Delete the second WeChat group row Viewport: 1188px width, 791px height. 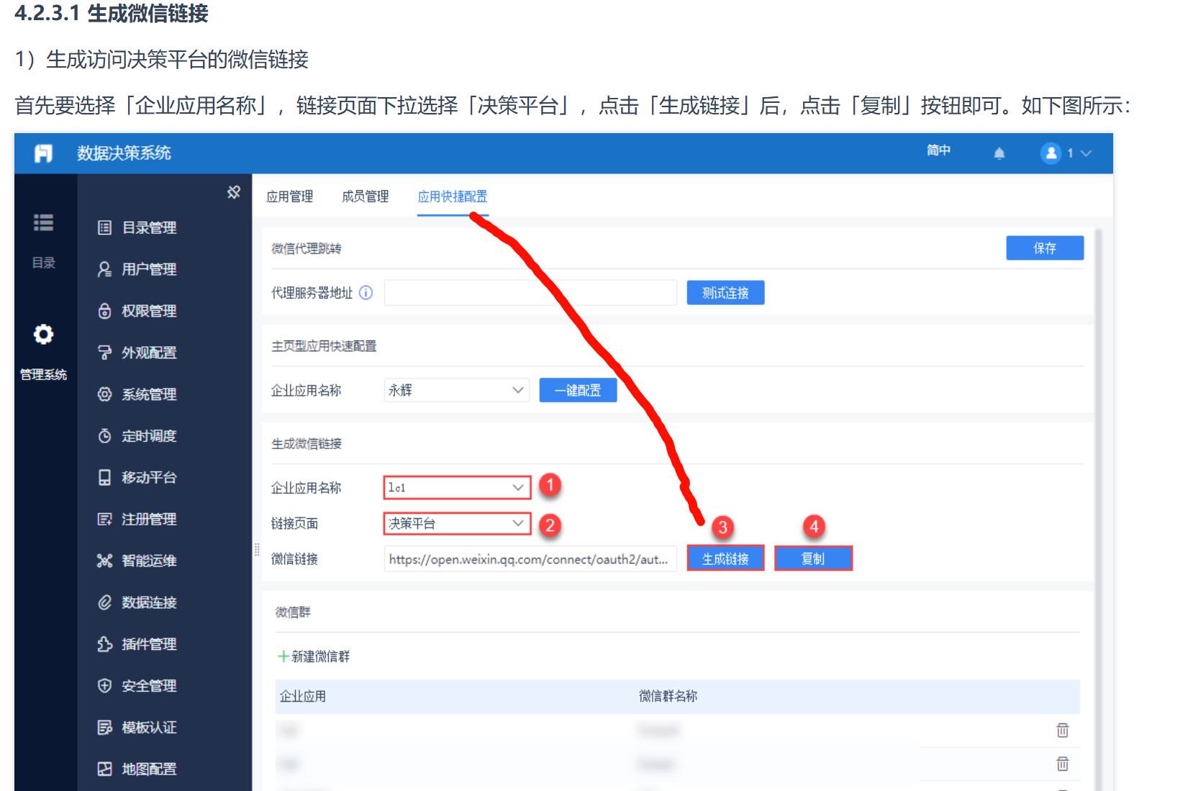pyautogui.click(x=1062, y=764)
